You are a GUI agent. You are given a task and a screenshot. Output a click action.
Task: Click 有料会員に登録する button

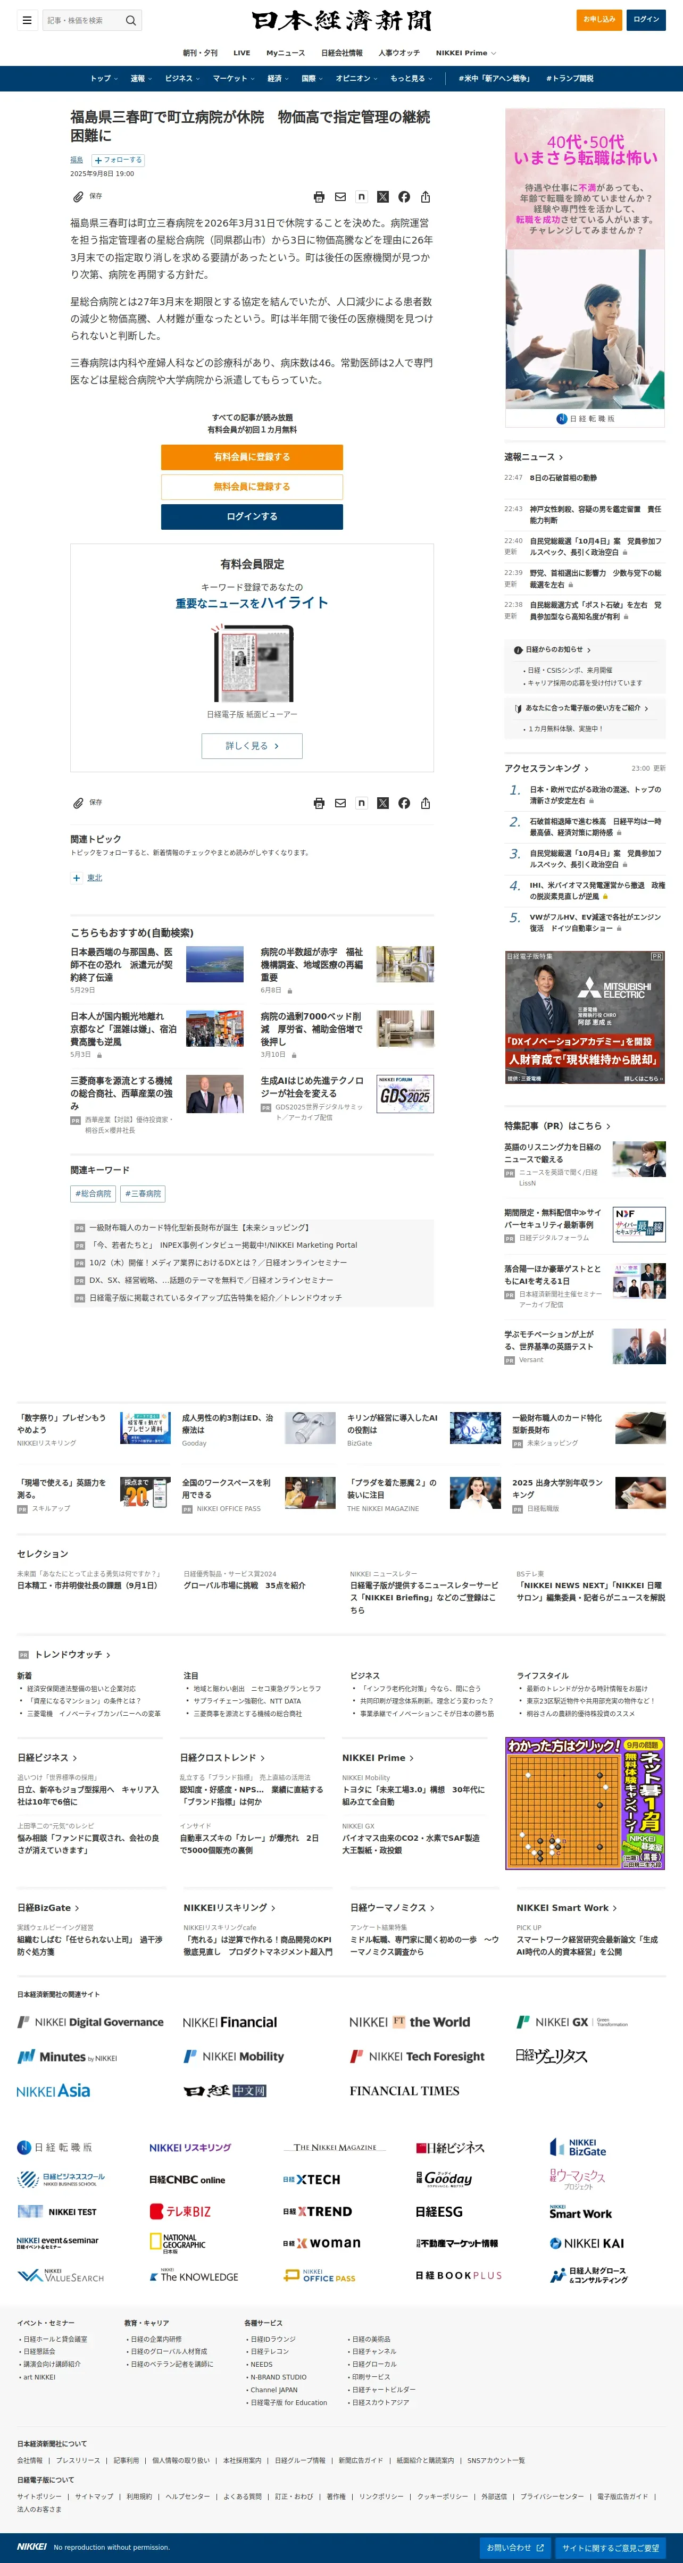tap(252, 457)
